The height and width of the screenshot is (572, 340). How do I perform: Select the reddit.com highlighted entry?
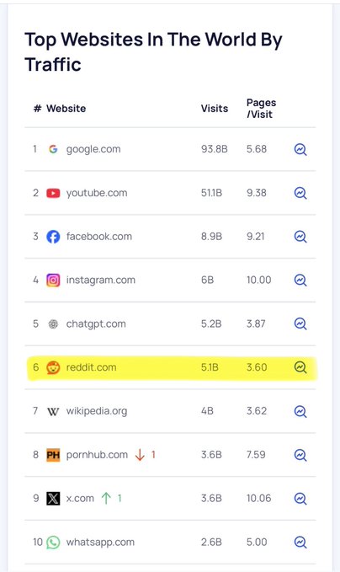172,367
